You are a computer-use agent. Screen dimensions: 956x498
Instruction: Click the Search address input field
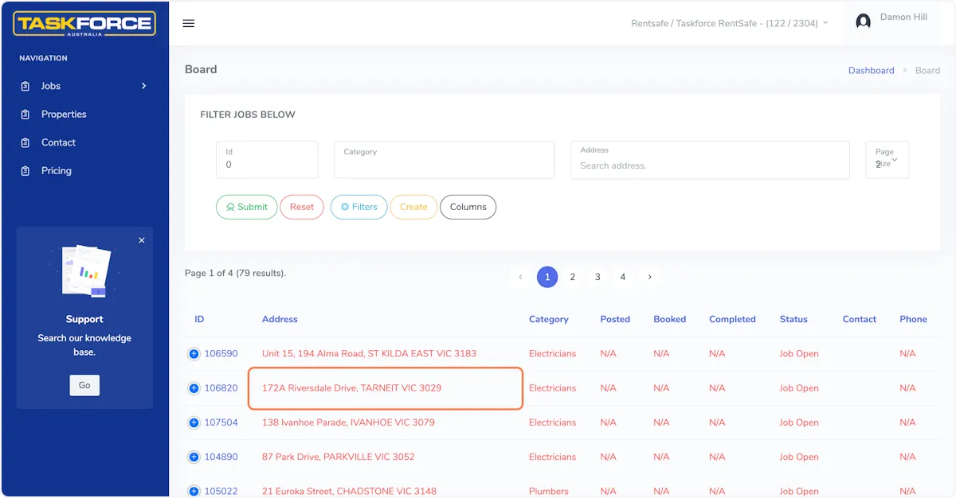[709, 165]
